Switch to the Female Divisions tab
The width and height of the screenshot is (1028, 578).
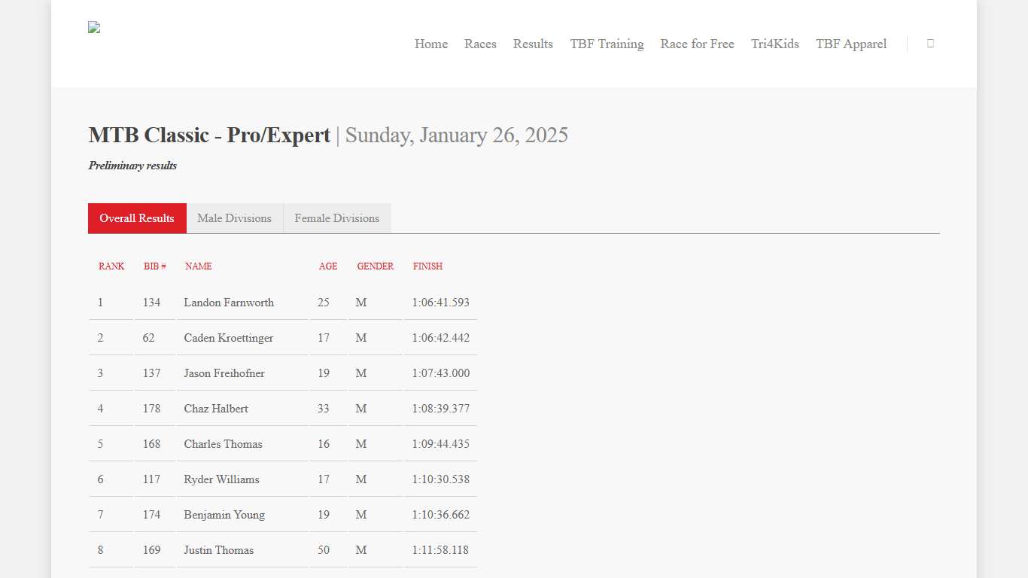pyautogui.click(x=336, y=218)
